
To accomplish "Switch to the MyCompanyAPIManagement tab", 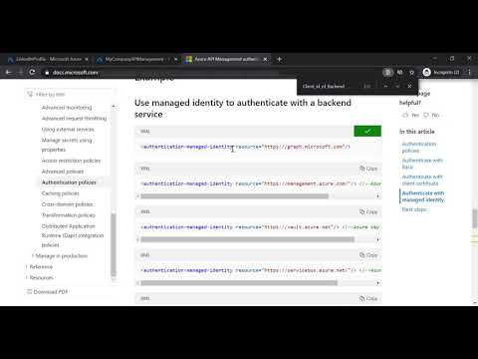I will click(134, 59).
